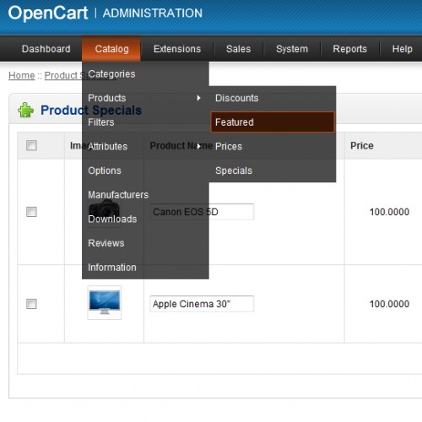This screenshot has height=422, width=422.
Task: Open the Dashboard menu
Action: tap(46, 49)
